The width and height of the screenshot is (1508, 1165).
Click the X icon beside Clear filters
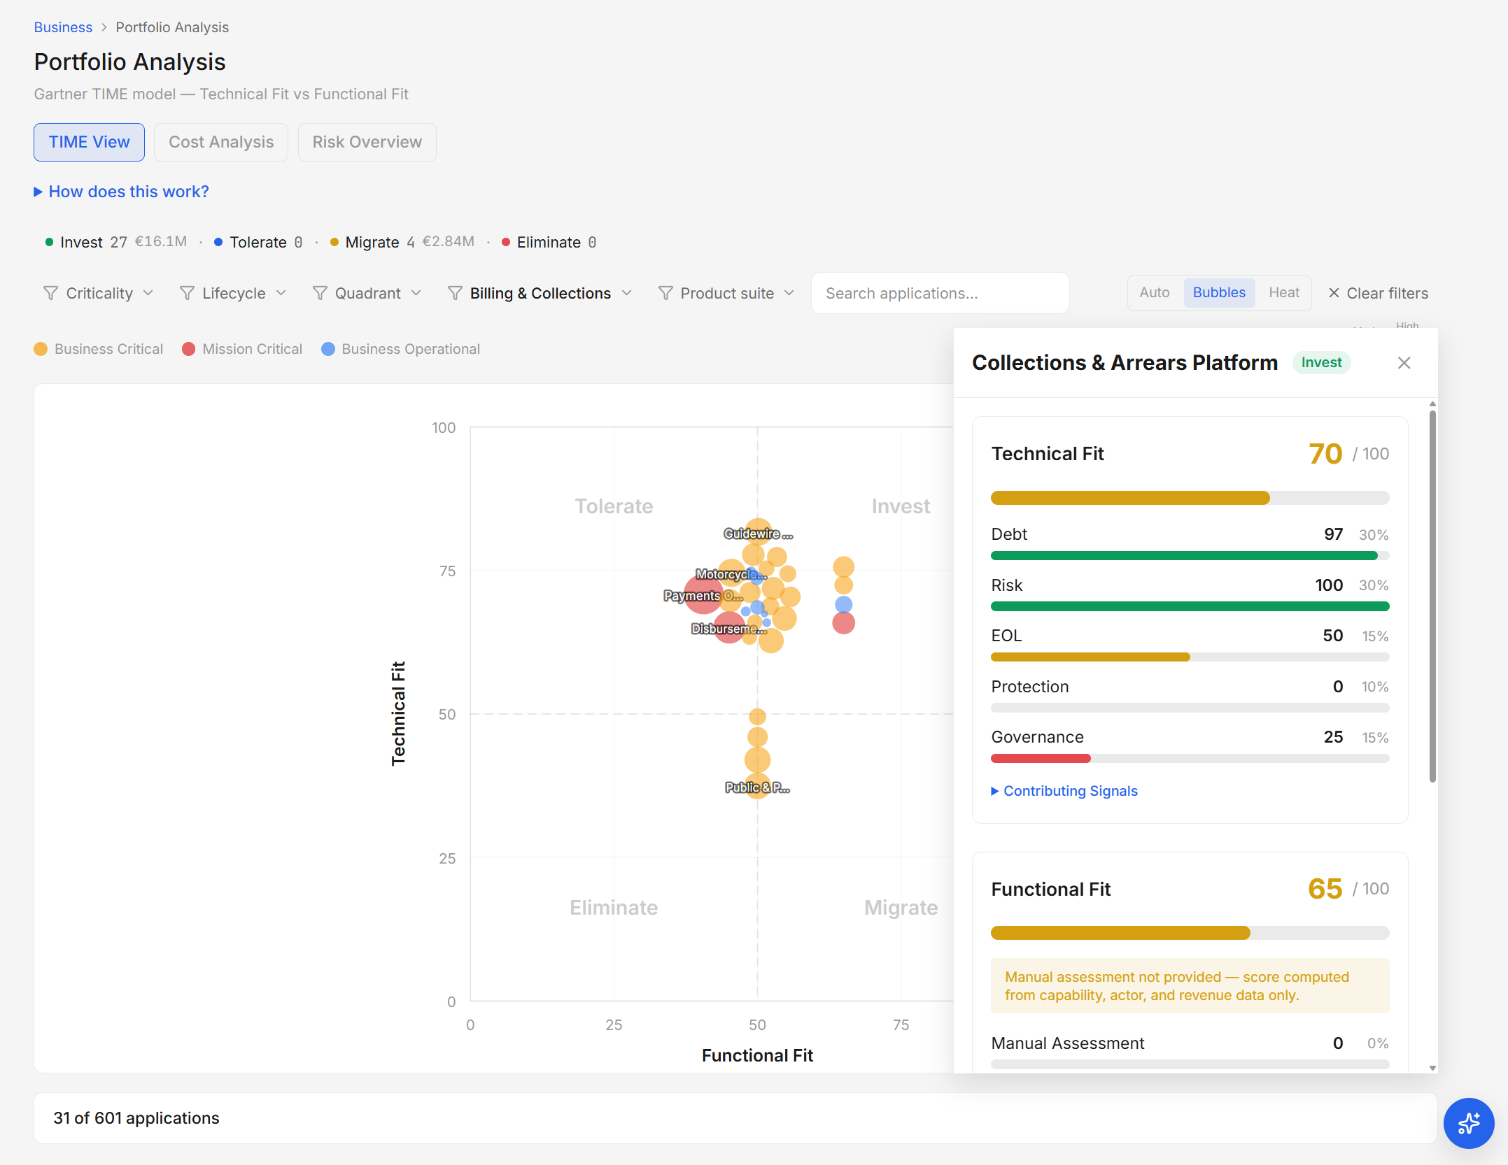(1334, 293)
